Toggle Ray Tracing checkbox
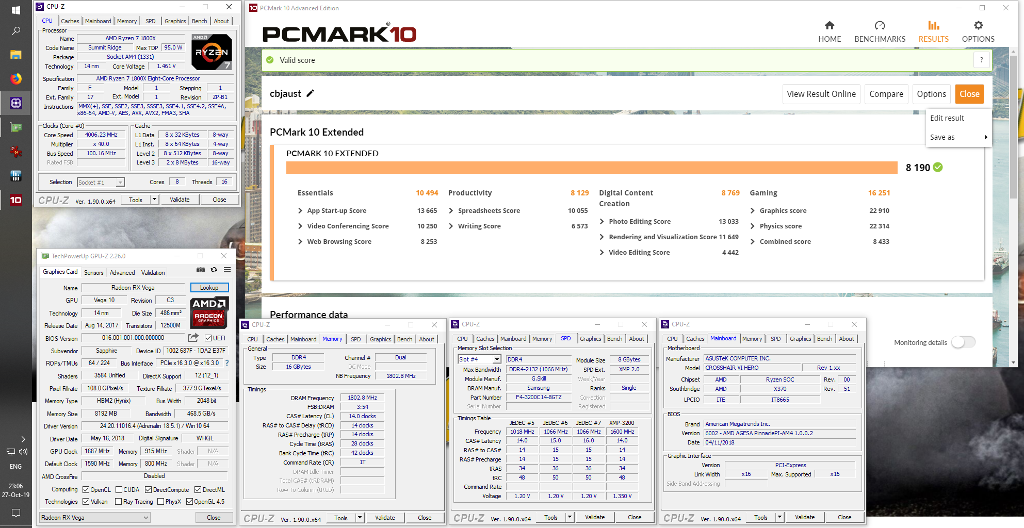This screenshot has width=1024, height=528. (119, 502)
